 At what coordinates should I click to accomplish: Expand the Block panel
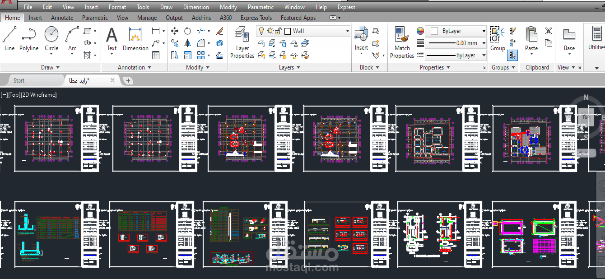point(369,67)
